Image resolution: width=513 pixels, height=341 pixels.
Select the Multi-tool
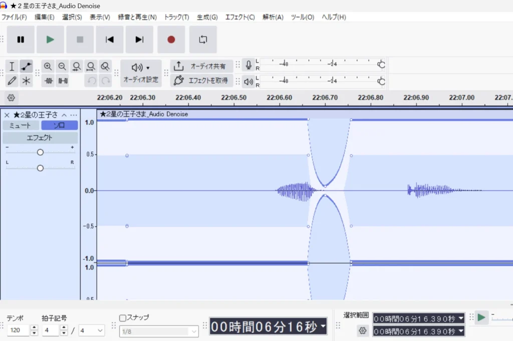26,80
